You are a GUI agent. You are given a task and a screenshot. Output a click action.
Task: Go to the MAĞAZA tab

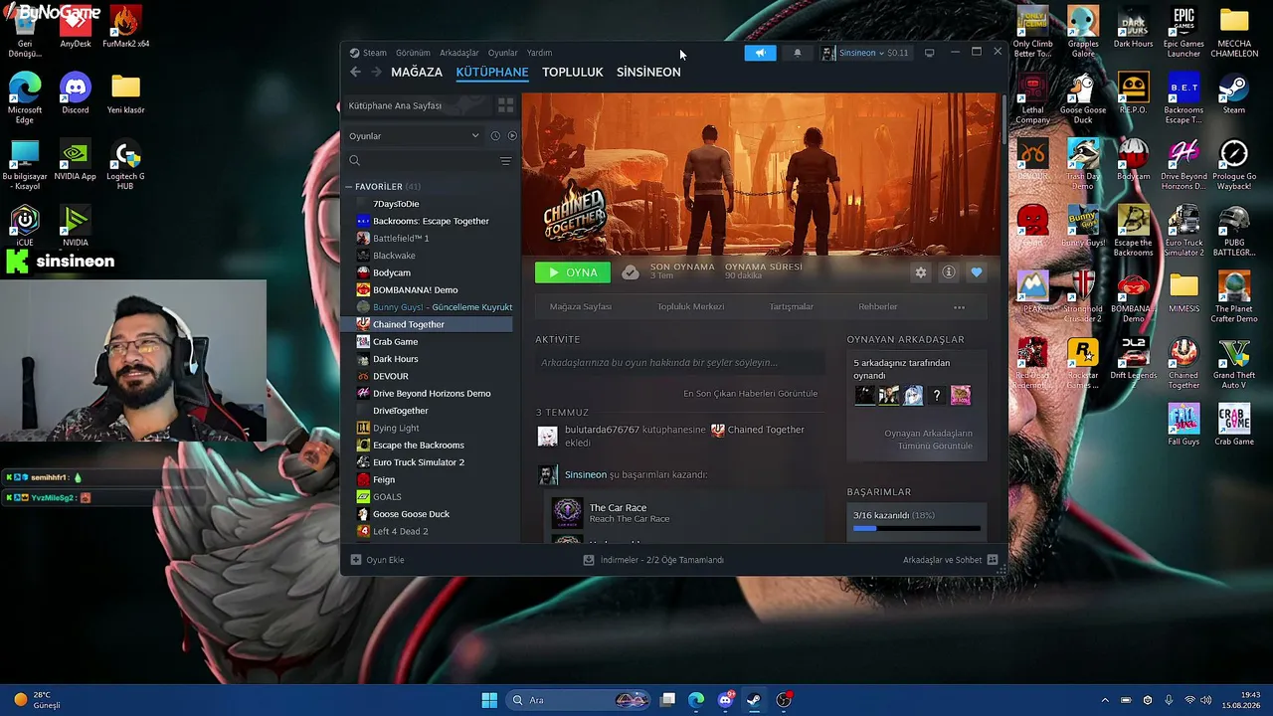(x=417, y=72)
